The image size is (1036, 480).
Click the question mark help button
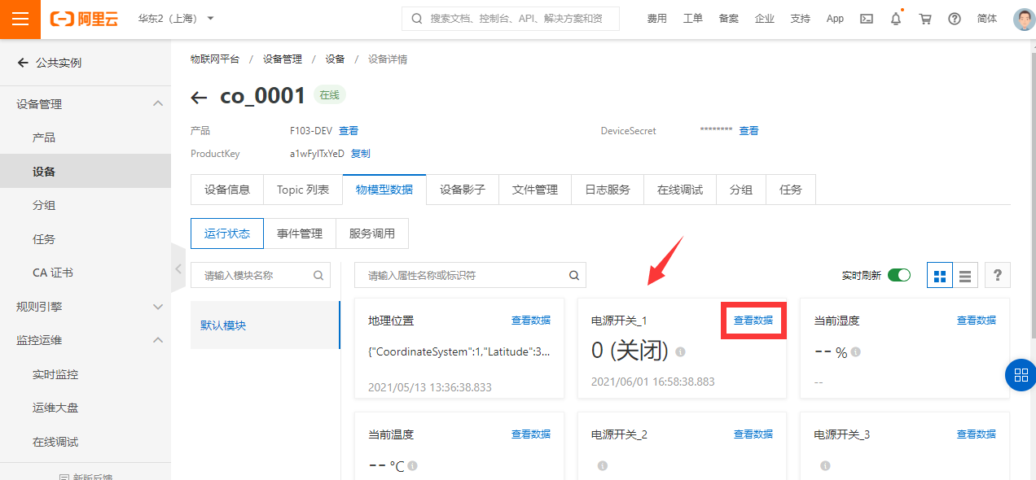[998, 276]
